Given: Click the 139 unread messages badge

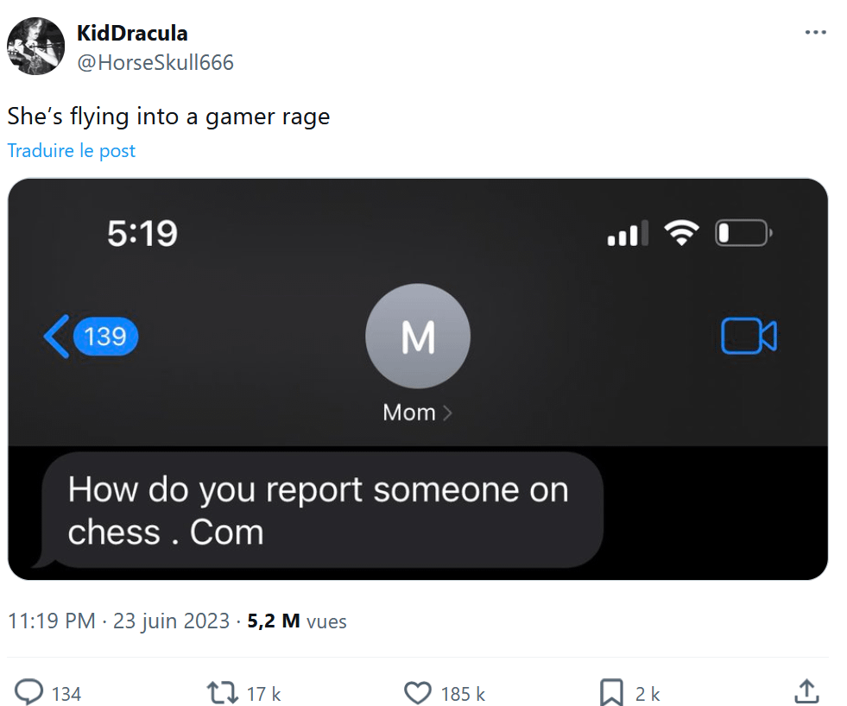Looking at the screenshot, I should (106, 336).
